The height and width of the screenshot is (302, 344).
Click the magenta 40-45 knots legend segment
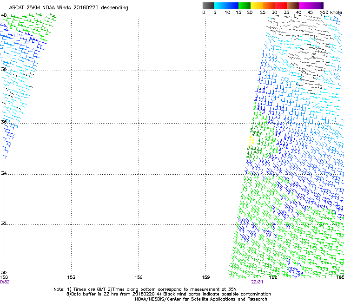[x=305, y=6]
